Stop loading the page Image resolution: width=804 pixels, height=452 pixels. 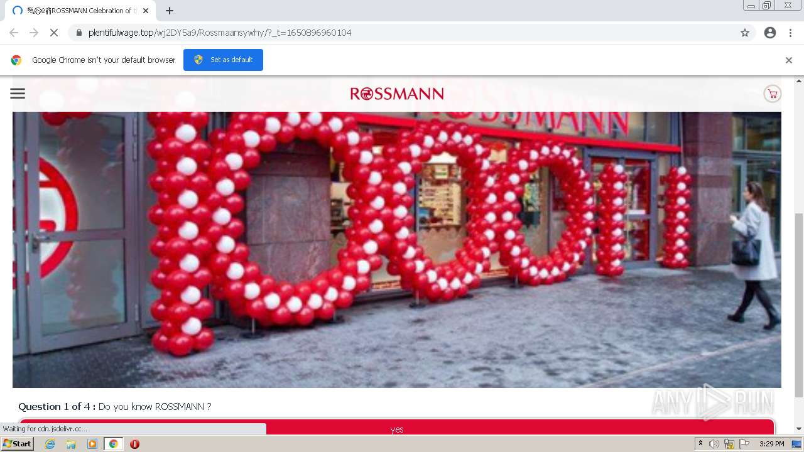coord(54,33)
